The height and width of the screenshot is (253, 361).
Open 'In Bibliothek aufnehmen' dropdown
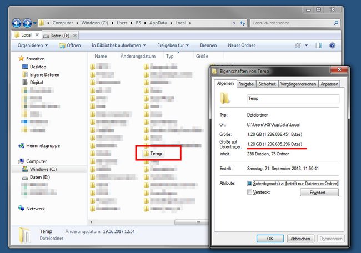pos(118,45)
